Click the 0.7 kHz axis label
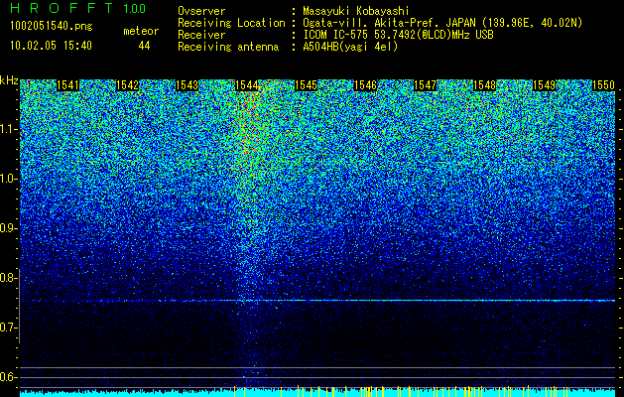The image size is (624, 397). pyautogui.click(x=8, y=328)
